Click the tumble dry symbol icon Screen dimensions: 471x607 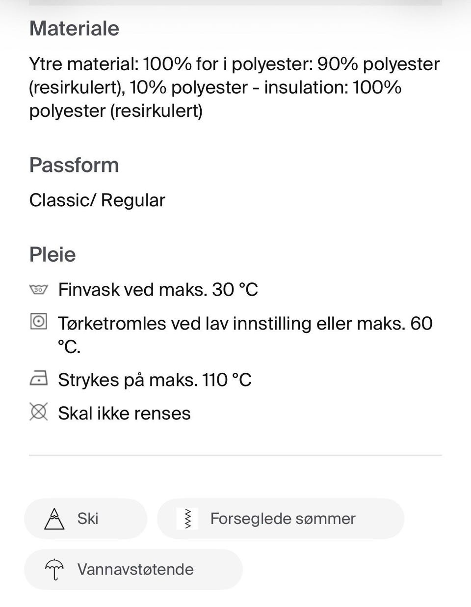[x=38, y=322]
